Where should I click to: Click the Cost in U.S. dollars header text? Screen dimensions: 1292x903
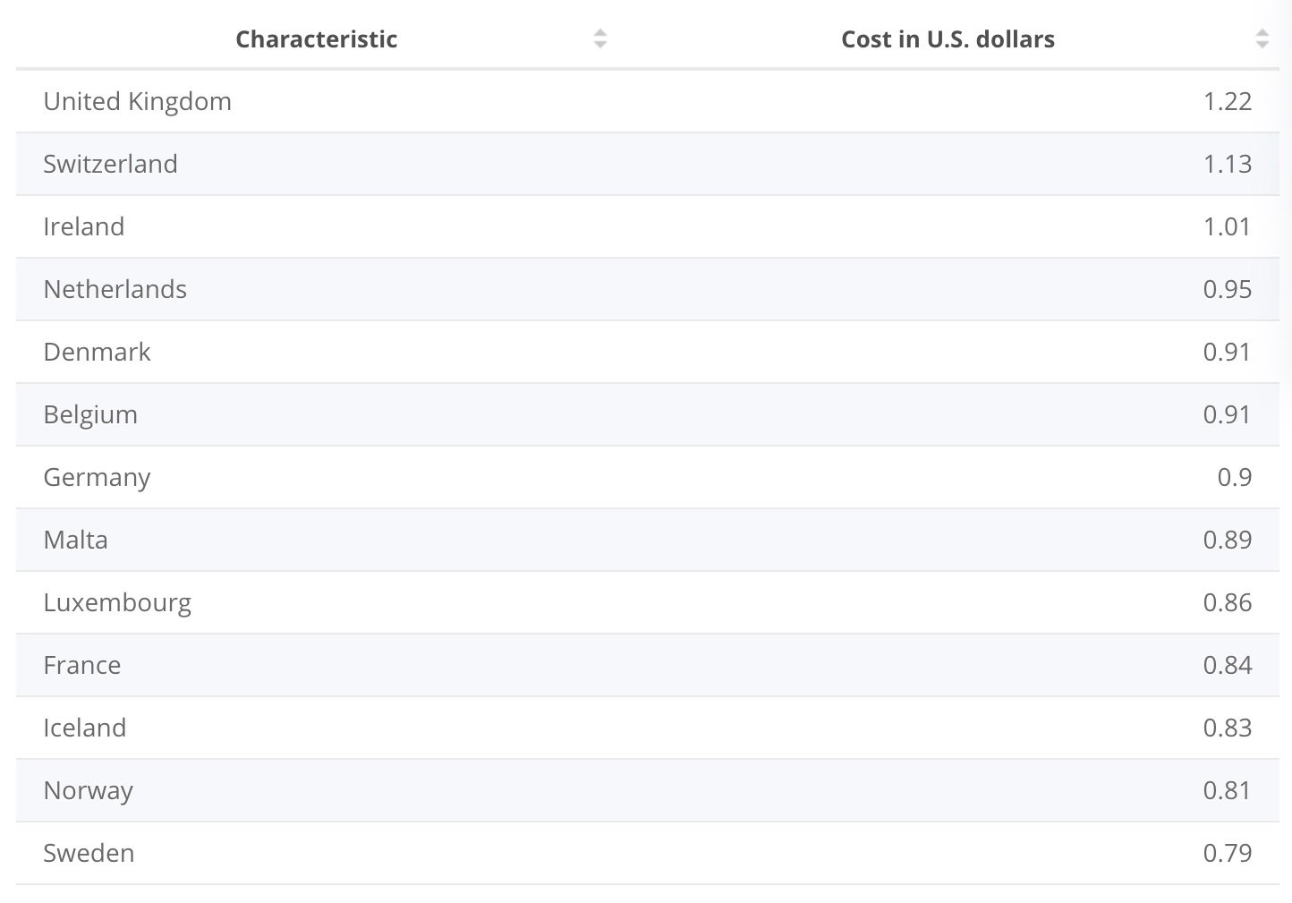pos(948,39)
